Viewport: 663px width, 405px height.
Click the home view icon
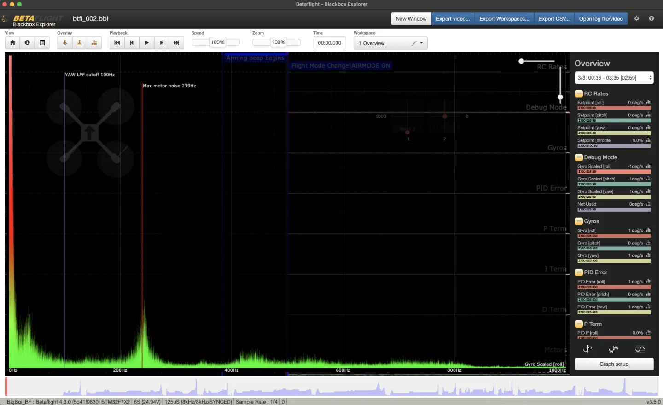[12, 43]
